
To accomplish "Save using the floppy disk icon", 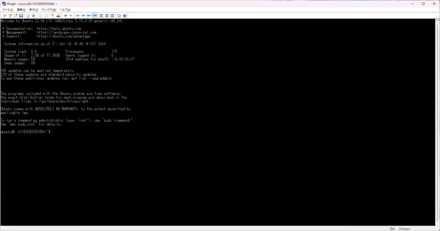I will pos(21,16).
